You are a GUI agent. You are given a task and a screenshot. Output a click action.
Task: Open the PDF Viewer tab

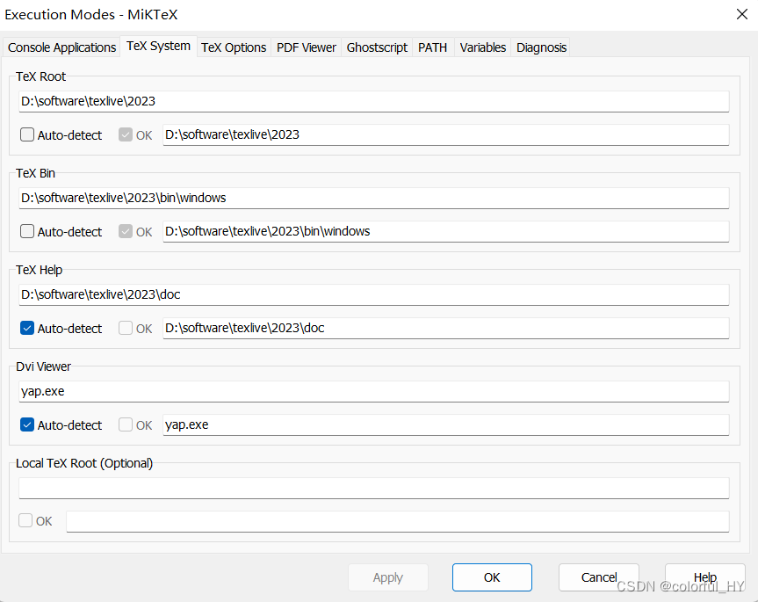click(306, 47)
